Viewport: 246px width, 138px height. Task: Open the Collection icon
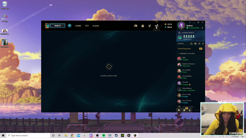click(x=143, y=26)
